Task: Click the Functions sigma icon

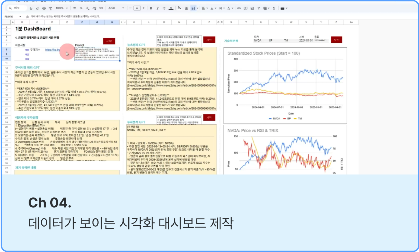Action: [274, 8]
